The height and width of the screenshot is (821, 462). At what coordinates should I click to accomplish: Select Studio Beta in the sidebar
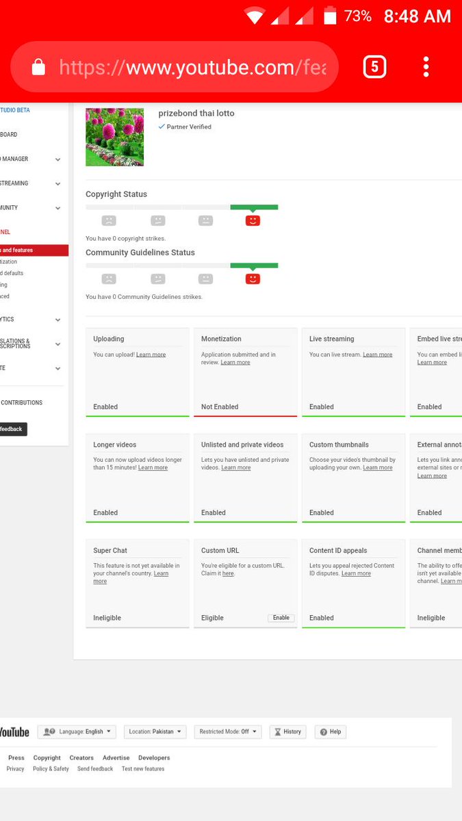click(15, 110)
